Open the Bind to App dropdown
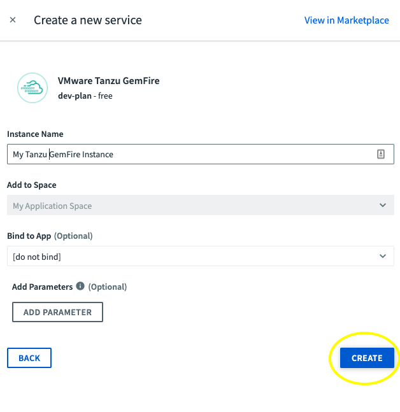 [200, 257]
